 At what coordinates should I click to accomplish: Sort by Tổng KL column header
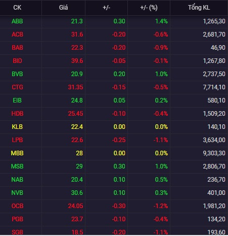point(199,8)
